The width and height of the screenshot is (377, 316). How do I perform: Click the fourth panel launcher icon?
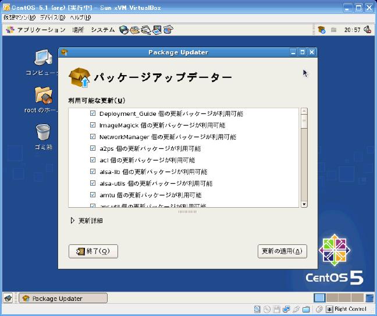[157, 30]
